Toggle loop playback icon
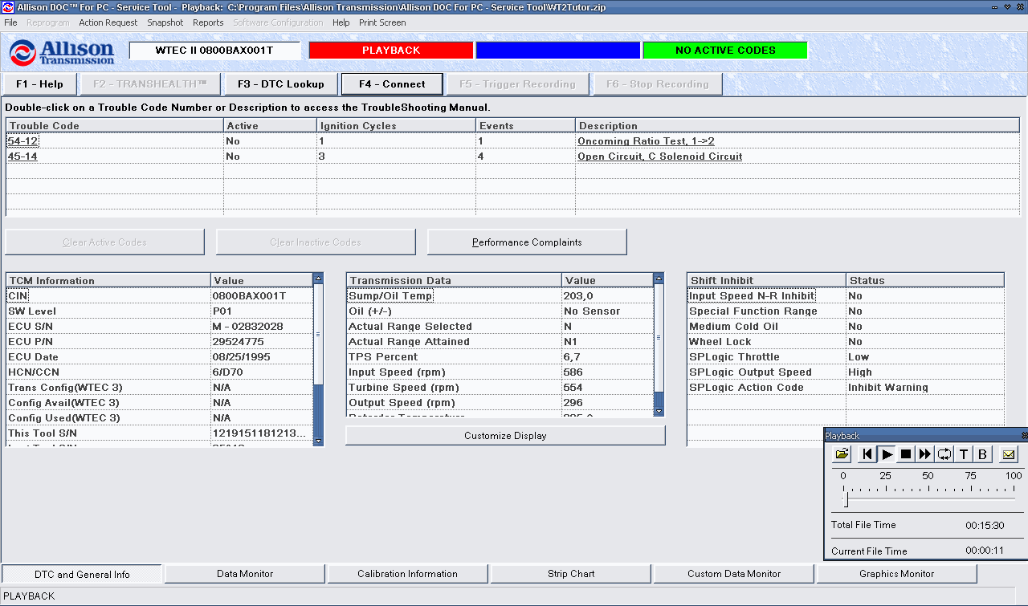The width and height of the screenshot is (1028, 606). click(944, 454)
